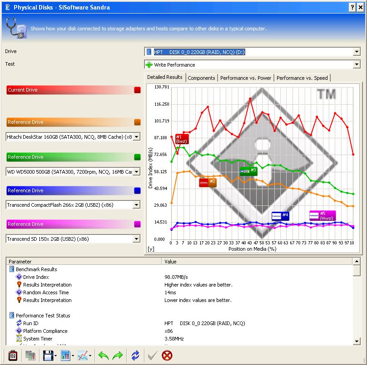Click the Random Access Time diamond icon
The height and width of the screenshot is (365, 367).
pyautogui.click(x=19, y=292)
